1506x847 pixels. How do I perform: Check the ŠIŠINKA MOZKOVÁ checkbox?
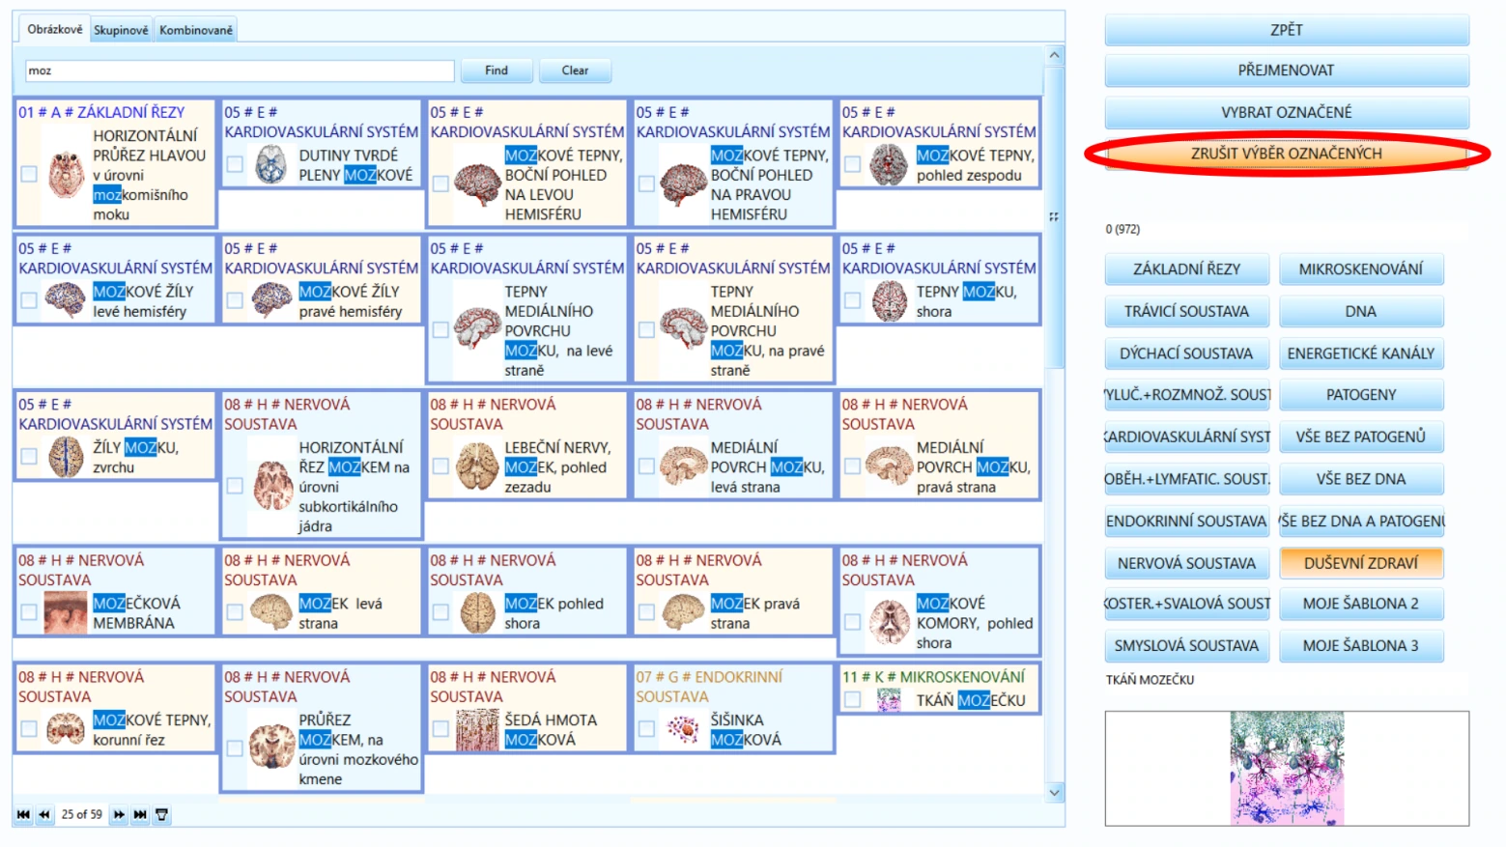pyautogui.click(x=646, y=730)
